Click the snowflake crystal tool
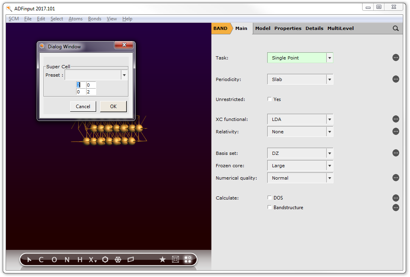410x277 pixels. [x=118, y=260]
